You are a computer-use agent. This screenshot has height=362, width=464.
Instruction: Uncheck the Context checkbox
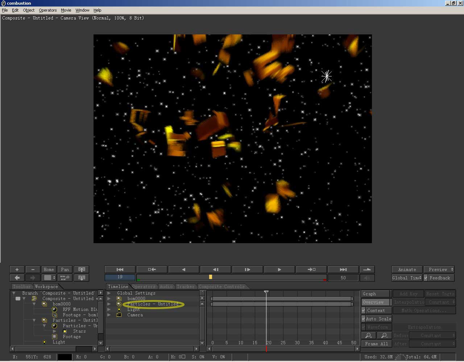[364, 311]
